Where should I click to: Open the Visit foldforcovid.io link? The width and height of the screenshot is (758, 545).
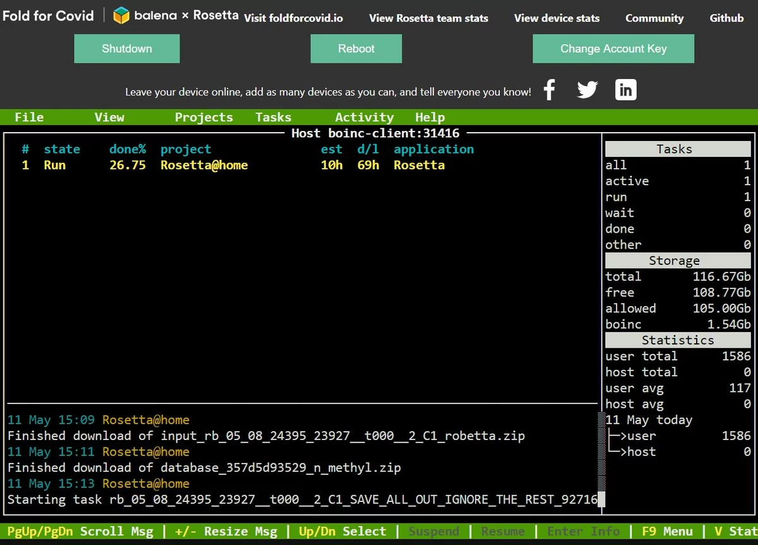[294, 18]
